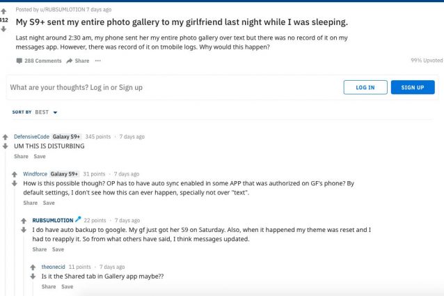Click the SIGN UP button

[x=413, y=87]
